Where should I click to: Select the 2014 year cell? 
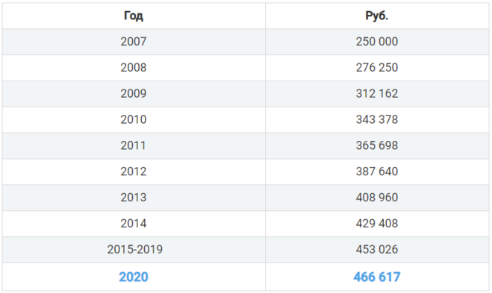134,224
